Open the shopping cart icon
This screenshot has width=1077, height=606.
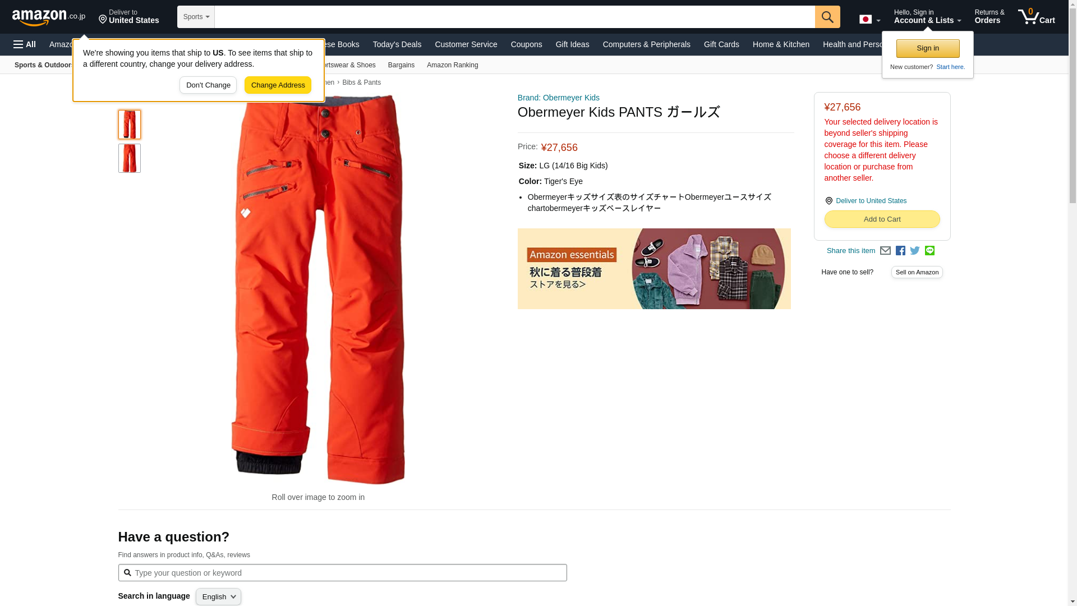tap(1036, 17)
